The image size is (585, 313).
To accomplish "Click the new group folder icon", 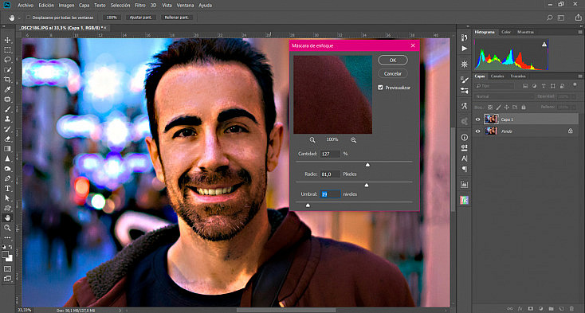I will [551, 308].
